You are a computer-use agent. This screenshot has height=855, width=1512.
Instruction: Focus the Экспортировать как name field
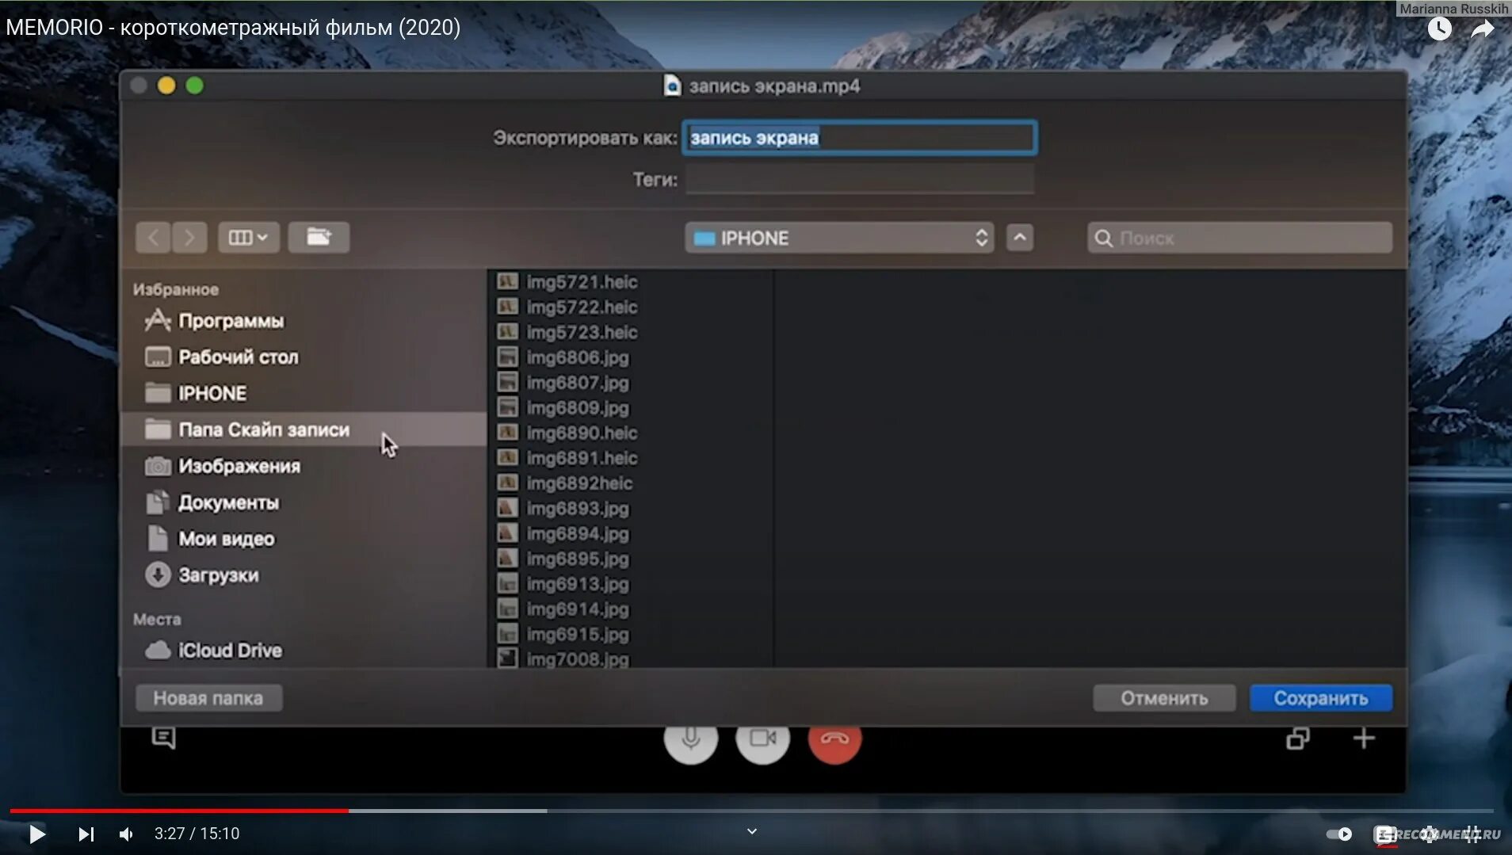point(860,138)
